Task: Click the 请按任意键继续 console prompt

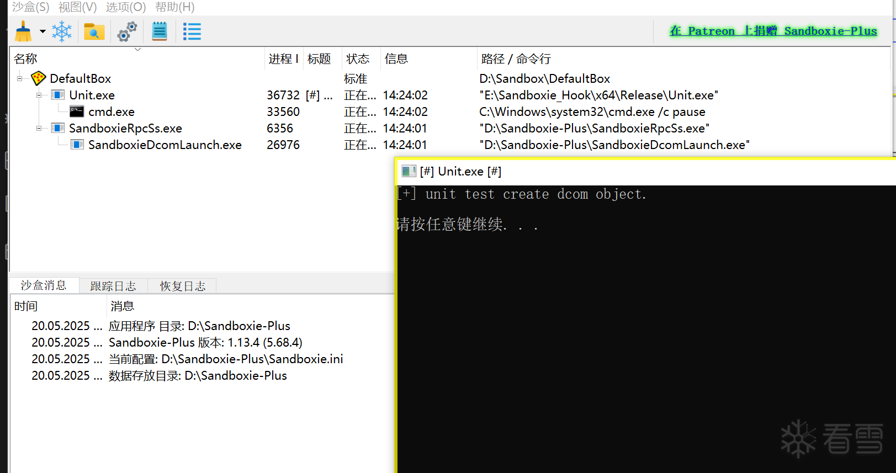Action: [x=468, y=224]
